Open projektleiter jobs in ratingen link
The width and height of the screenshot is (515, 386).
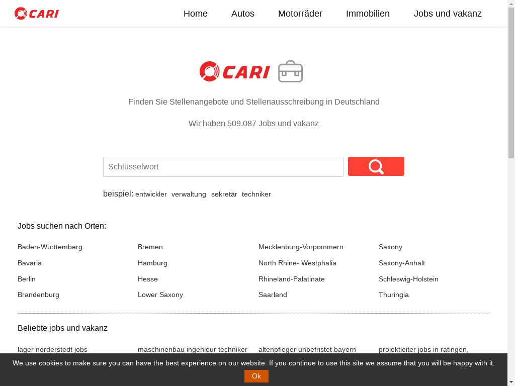[x=423, y=350]
